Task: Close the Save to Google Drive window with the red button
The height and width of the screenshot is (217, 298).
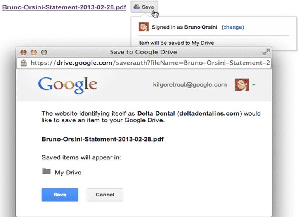Action: pos(24,52)
